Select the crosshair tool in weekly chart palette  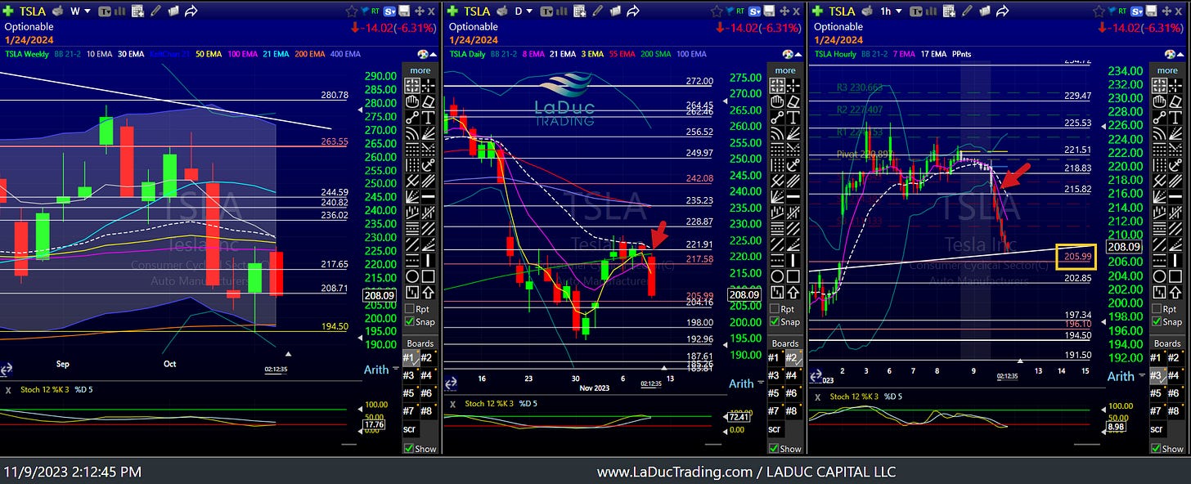(428, 85)
